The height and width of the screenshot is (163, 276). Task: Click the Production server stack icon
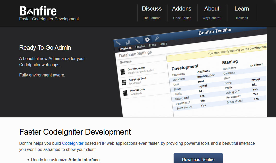125,93
